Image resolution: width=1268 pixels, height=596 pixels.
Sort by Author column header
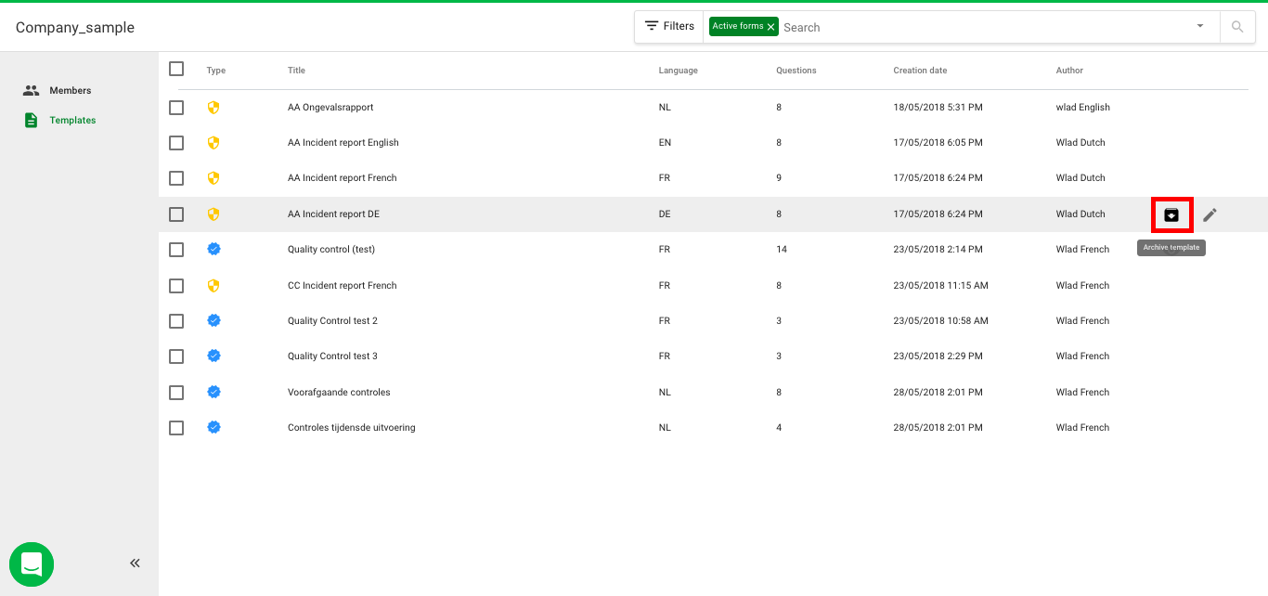[1069, 71]
